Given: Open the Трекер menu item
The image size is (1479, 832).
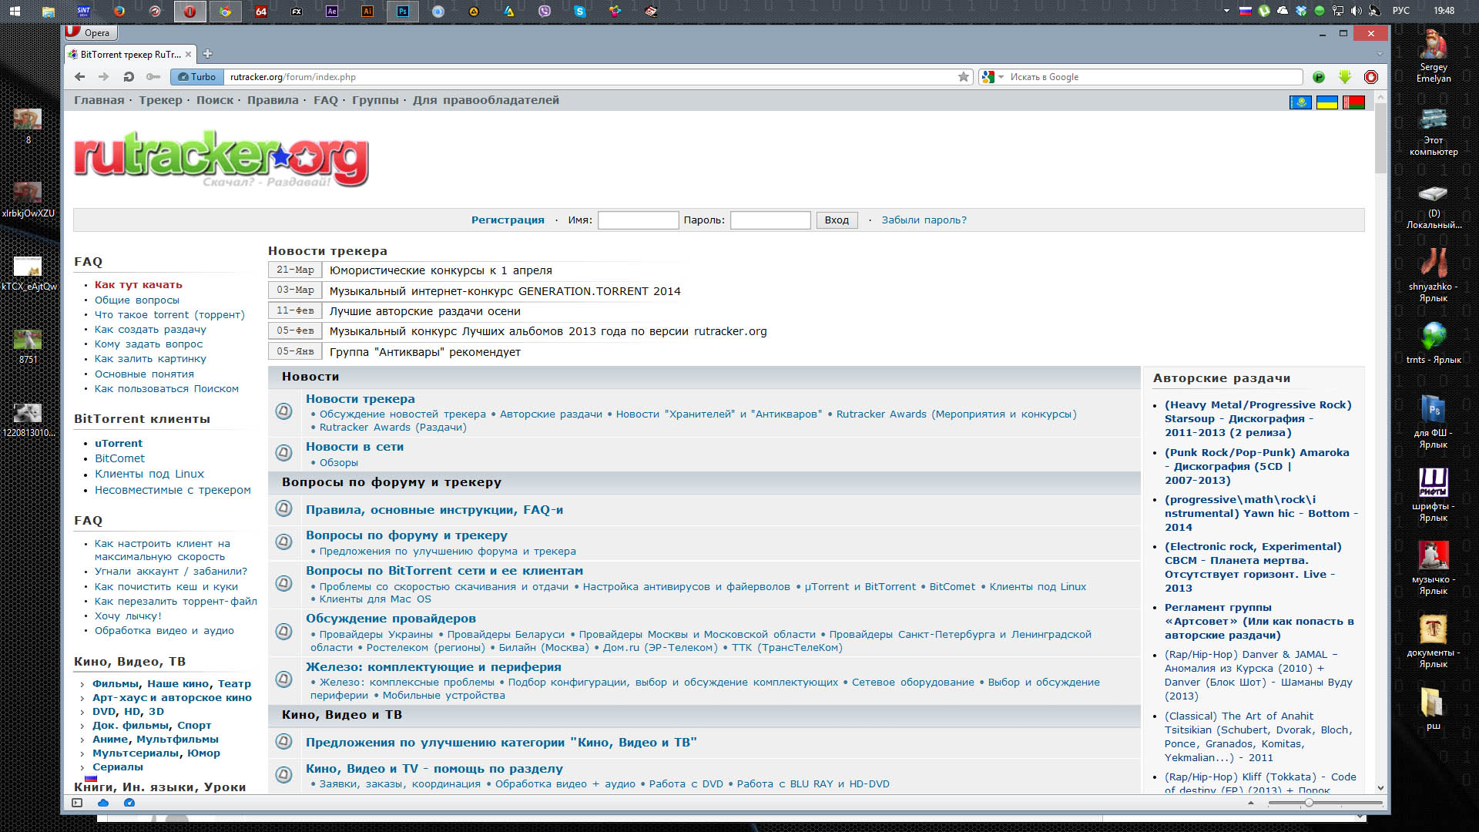Looking at the screenshot, I should click(x=160, y=100).
